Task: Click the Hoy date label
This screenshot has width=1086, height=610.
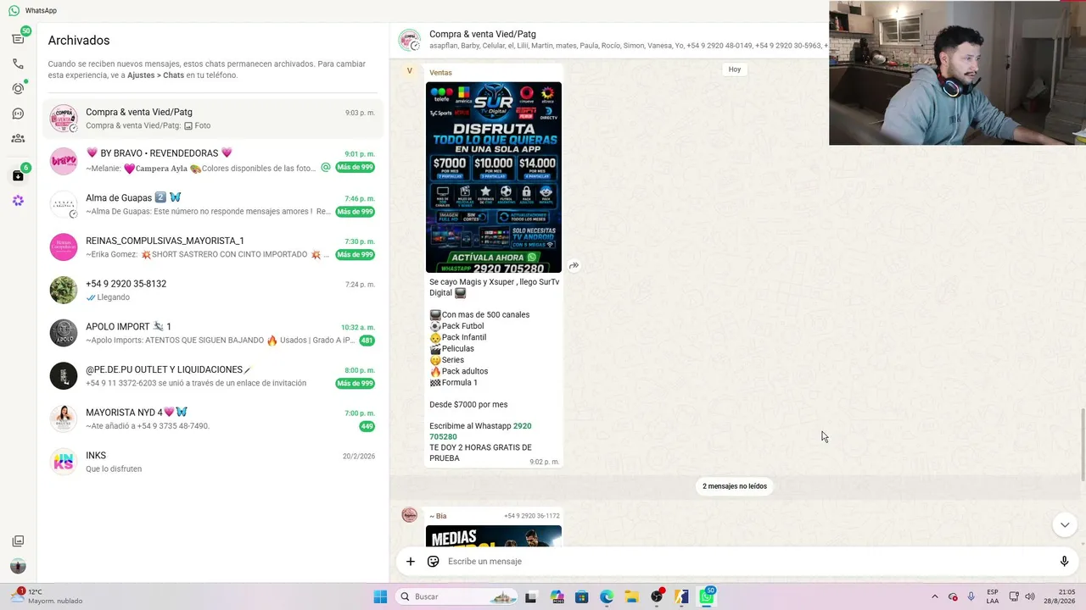Action: tap(735, 69)
